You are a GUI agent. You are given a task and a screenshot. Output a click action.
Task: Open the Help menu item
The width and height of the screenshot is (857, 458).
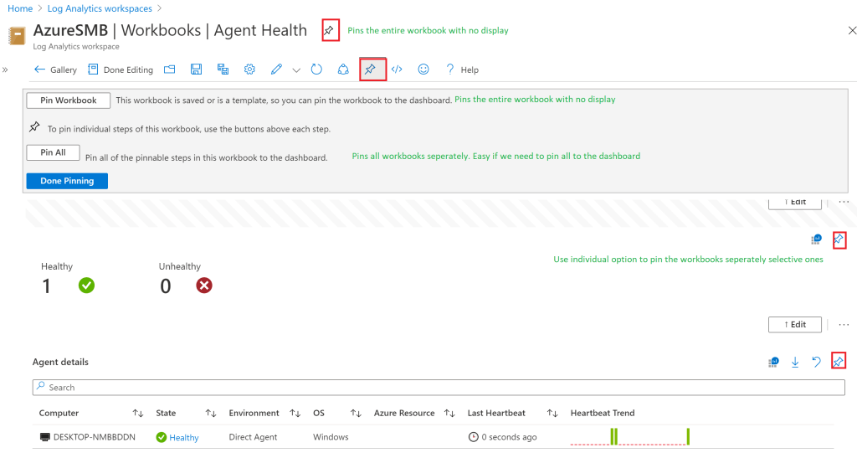point(462,70)
